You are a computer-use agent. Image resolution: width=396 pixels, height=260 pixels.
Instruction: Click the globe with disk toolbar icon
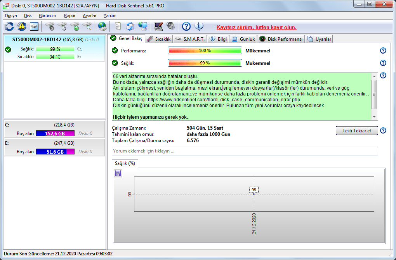pyautogui.click(x=102, y=26)
